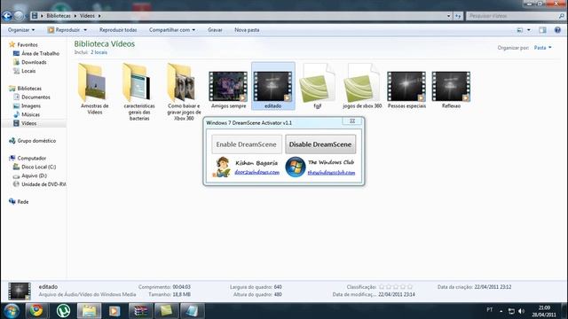Select the fgjf file icon
The height and width of the screenshot is (319, 568).
(318, 83)
